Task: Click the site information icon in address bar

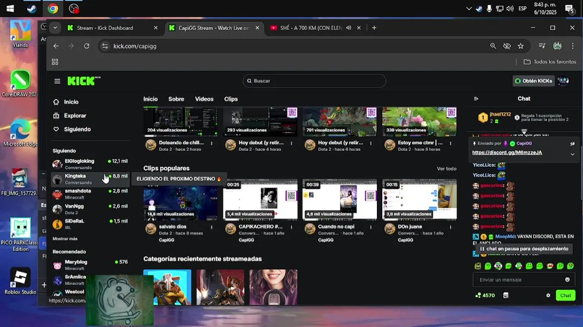Action: [x=105, y=46]
